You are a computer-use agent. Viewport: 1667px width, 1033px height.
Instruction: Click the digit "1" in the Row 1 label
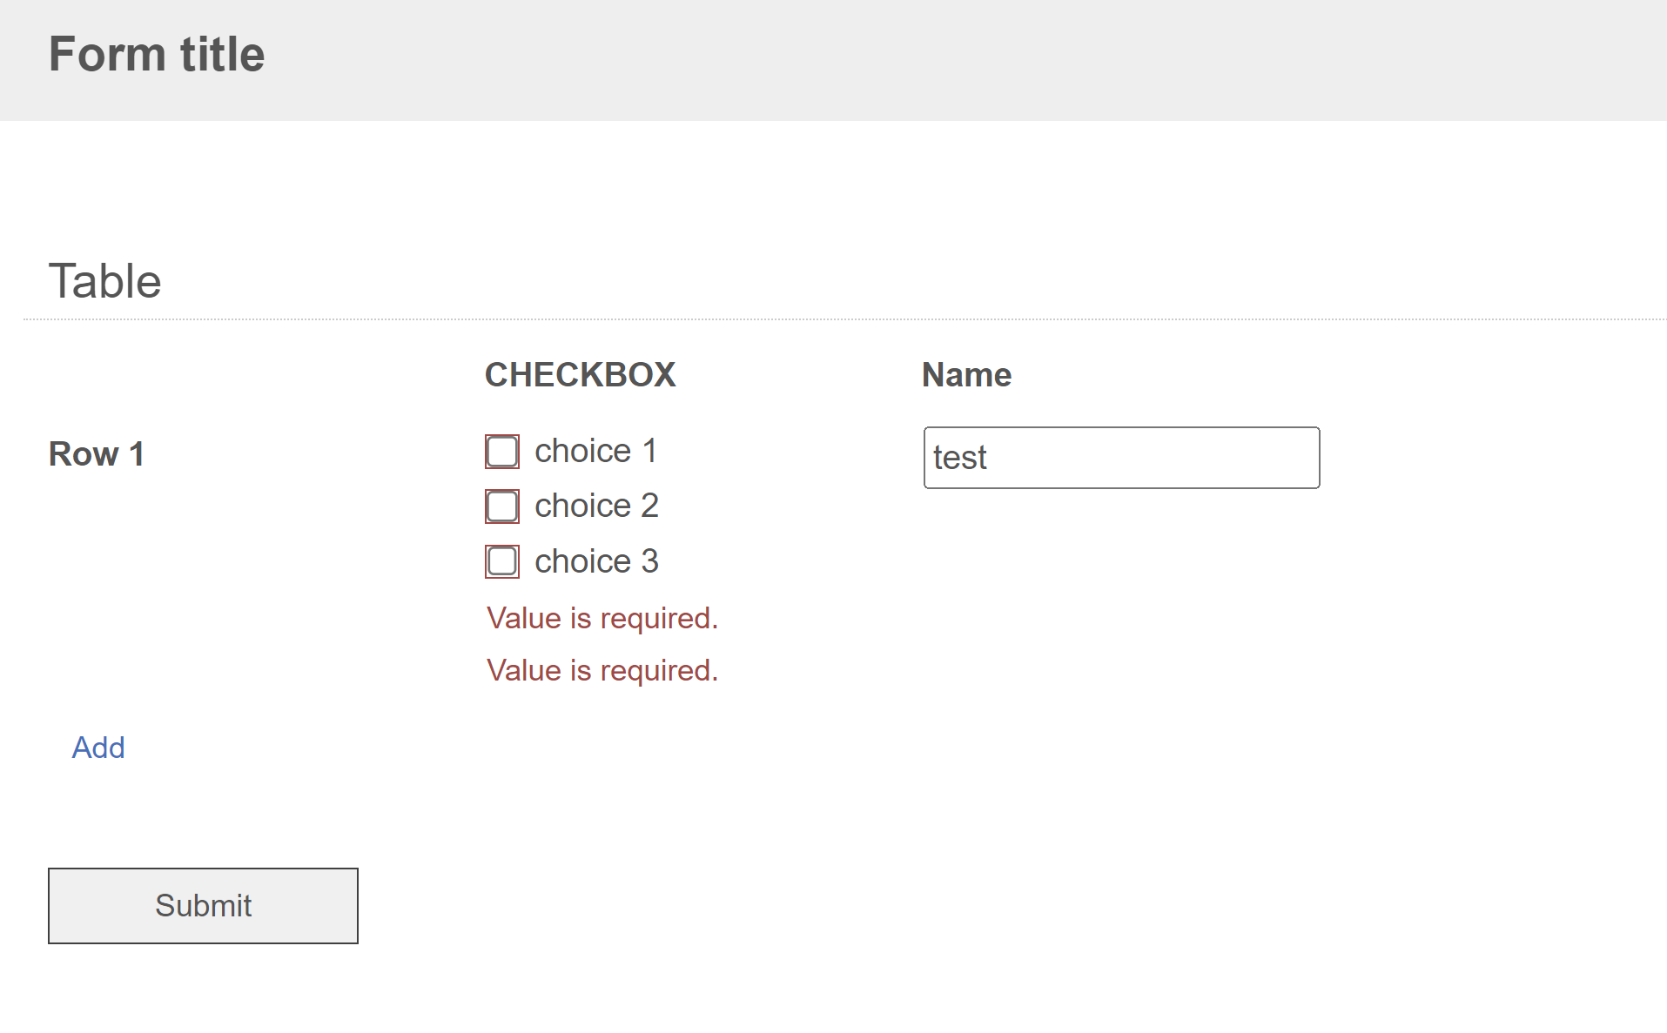(136, 454)
